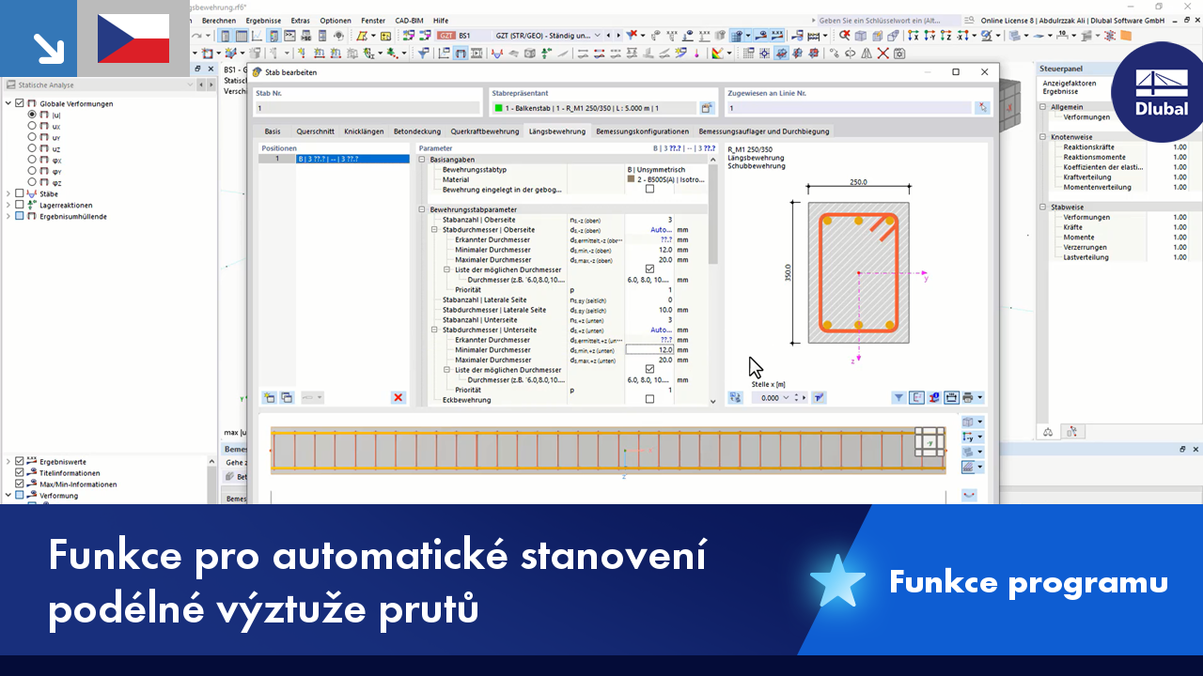Open the Stabrepräsentant edit icon
This screenshot has width=1203, height=676.
coord(707,108)
